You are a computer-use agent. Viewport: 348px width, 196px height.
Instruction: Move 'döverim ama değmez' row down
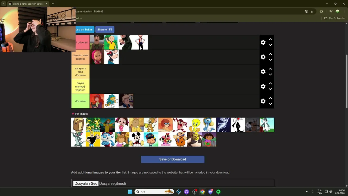(270, 60)
